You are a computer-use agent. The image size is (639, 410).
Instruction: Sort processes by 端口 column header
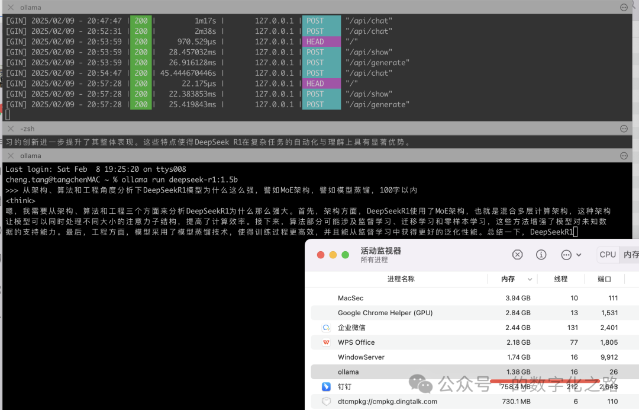tap(604, 279)
